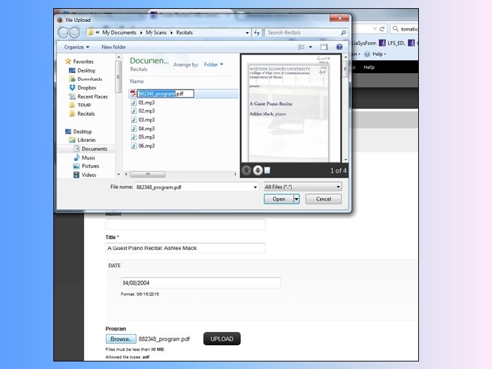
Task: Select Documents library in navigation pane
Action: click(x=91, y=149)
